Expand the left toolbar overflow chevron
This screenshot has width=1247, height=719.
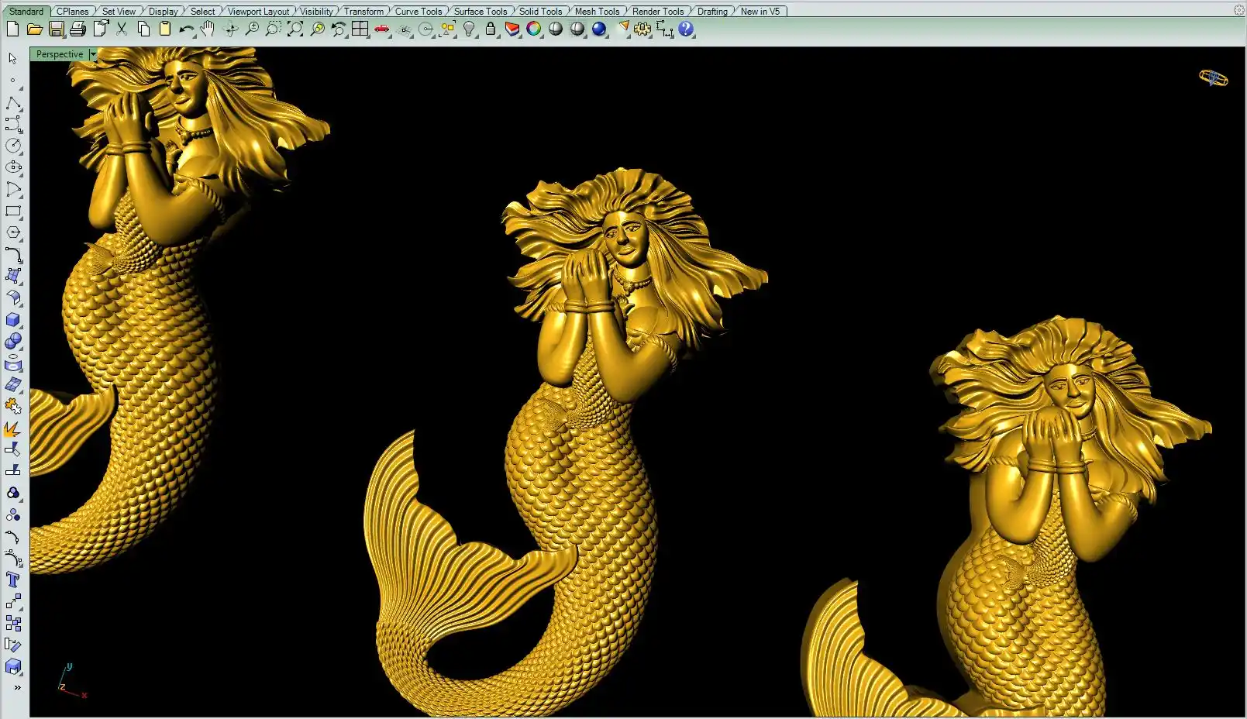pyautogui.click(x=17, y=687)
